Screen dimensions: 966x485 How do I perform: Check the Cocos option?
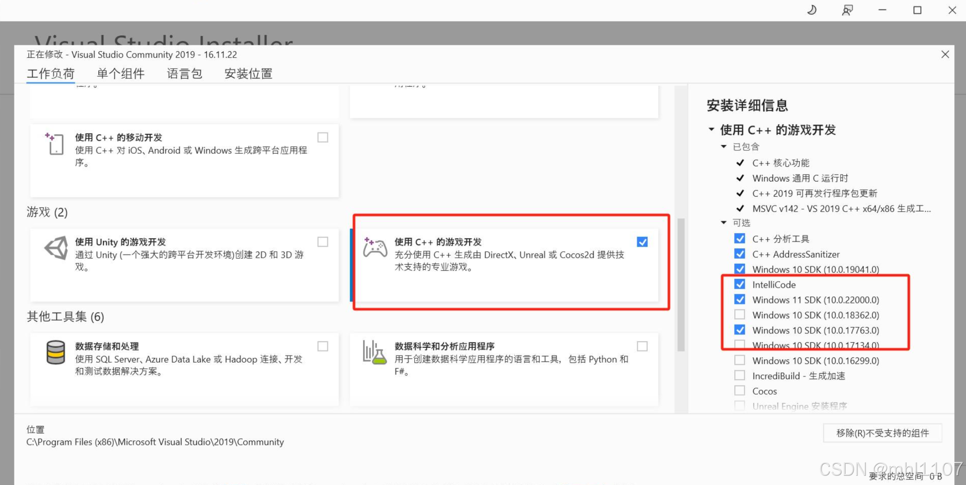click(x=740, y=391)
